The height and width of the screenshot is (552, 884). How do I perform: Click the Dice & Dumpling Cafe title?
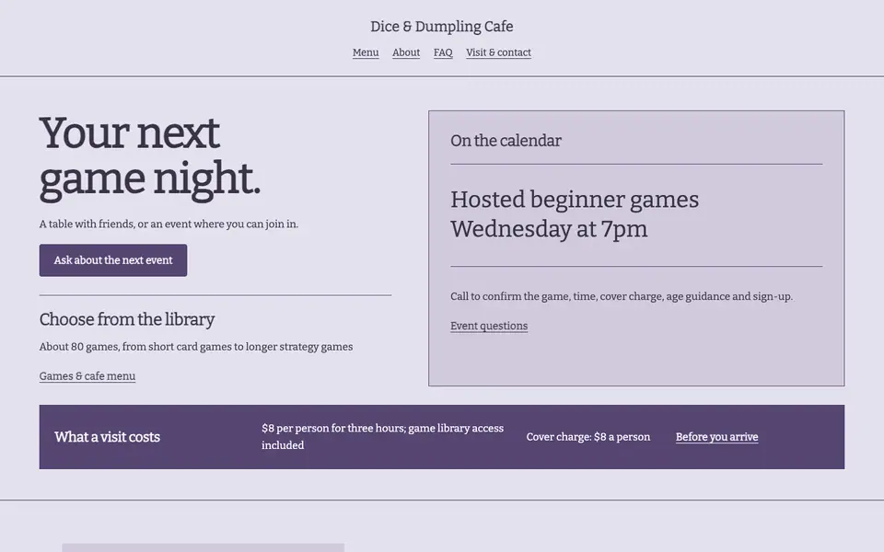(441, 27)
